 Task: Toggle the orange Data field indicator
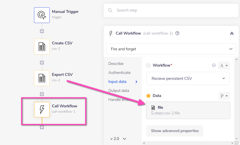[148, 96]
